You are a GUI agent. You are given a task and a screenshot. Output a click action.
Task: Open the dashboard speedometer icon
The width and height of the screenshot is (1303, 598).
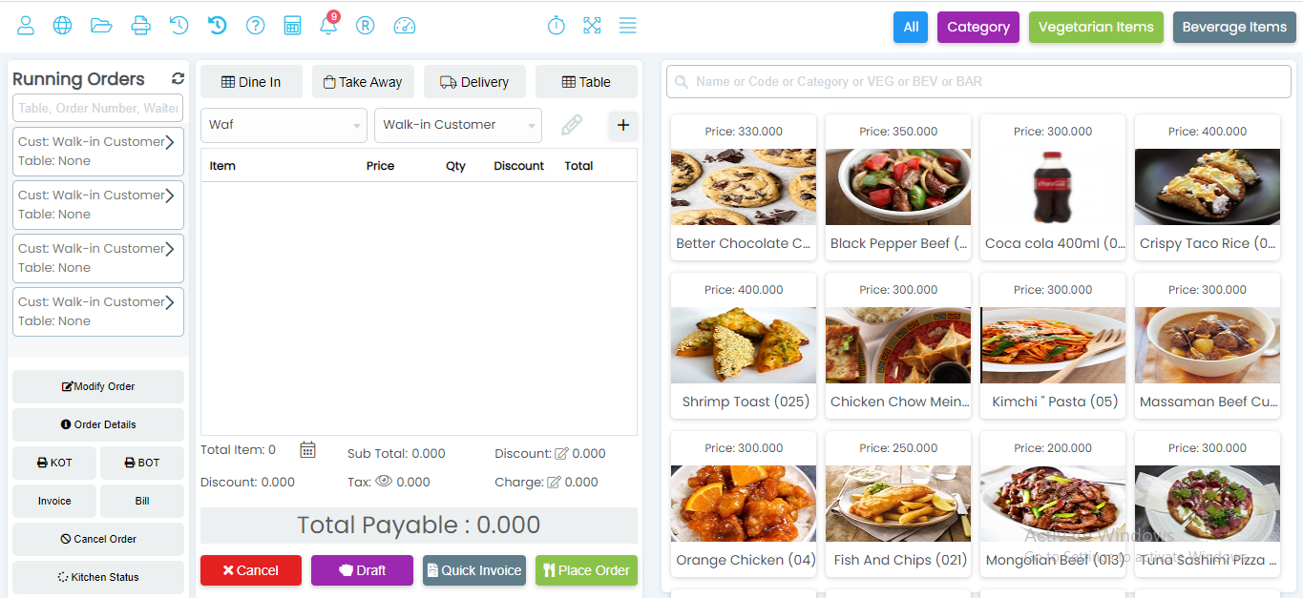tap(405, 26)
